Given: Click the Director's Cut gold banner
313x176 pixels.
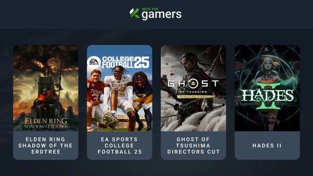Looking at the screenshot, I should (193, 97).
